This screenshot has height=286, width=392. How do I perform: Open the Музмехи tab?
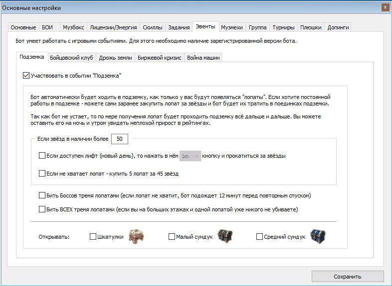tap(232, 27)
